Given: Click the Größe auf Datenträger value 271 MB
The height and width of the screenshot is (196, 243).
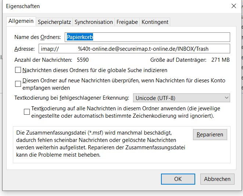Looking at the screenshot, I should click(221, 60).
